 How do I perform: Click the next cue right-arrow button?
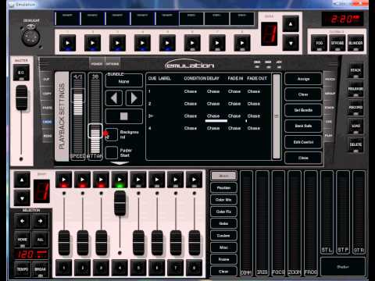coord(134,98)
